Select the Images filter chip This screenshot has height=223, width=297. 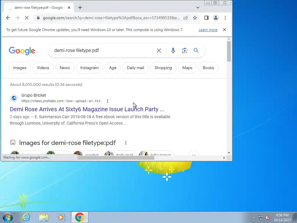pos(20,68)
